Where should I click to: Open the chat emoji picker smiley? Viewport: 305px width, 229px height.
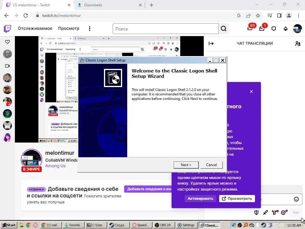(296, 199)
